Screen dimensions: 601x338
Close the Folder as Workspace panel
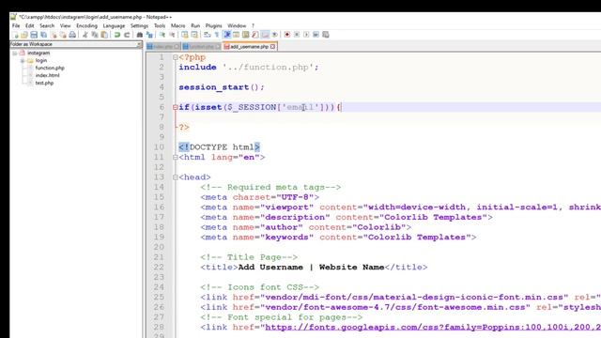(139, 44)
